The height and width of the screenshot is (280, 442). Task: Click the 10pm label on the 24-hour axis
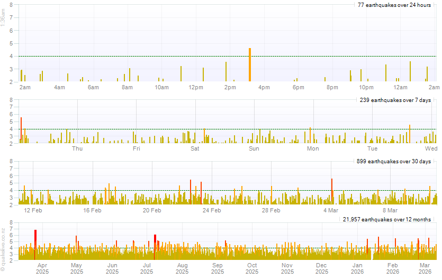[x=366, y=87]
